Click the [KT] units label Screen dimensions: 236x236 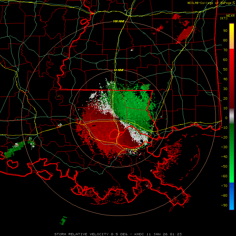(x=224, y=18)
